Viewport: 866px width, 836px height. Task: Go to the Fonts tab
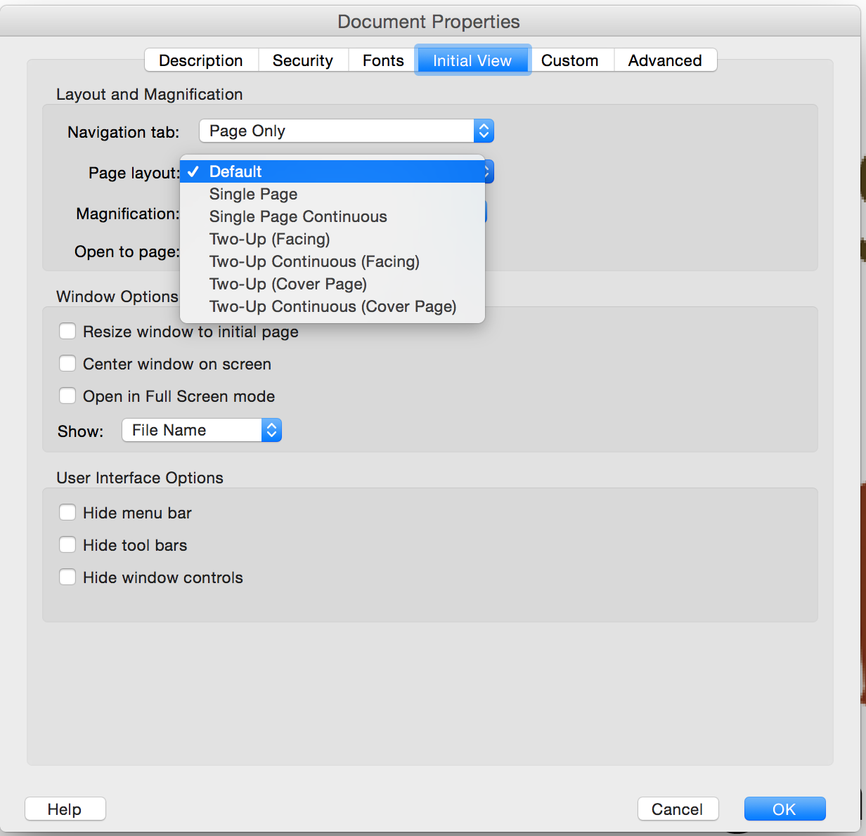pos(383,60)
